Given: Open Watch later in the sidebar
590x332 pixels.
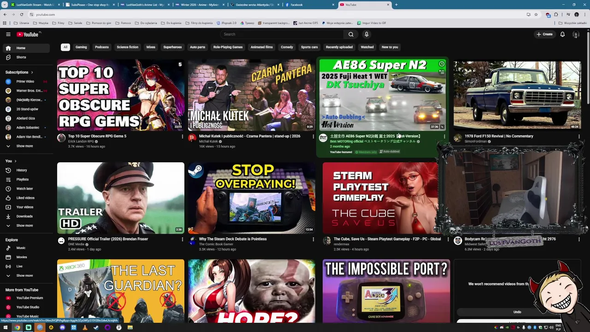Looking at the screenshot, I should pos(25,189).
